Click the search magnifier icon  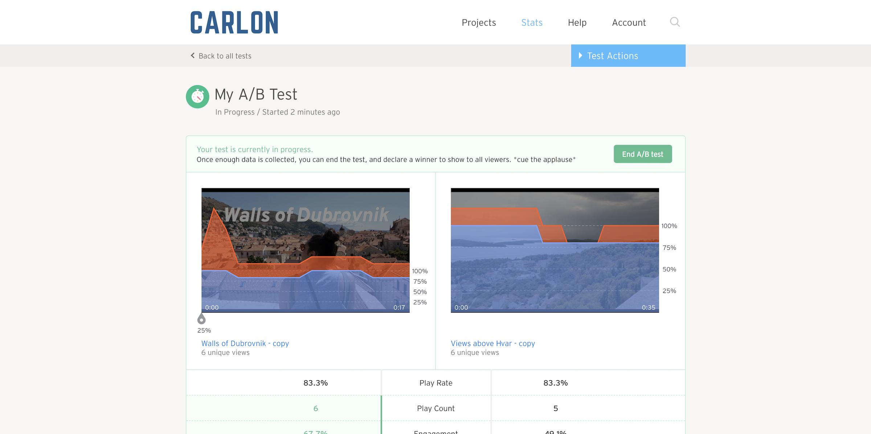674,22
